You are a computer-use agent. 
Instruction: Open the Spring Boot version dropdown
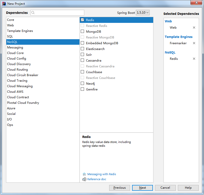[x=143, y=13]
